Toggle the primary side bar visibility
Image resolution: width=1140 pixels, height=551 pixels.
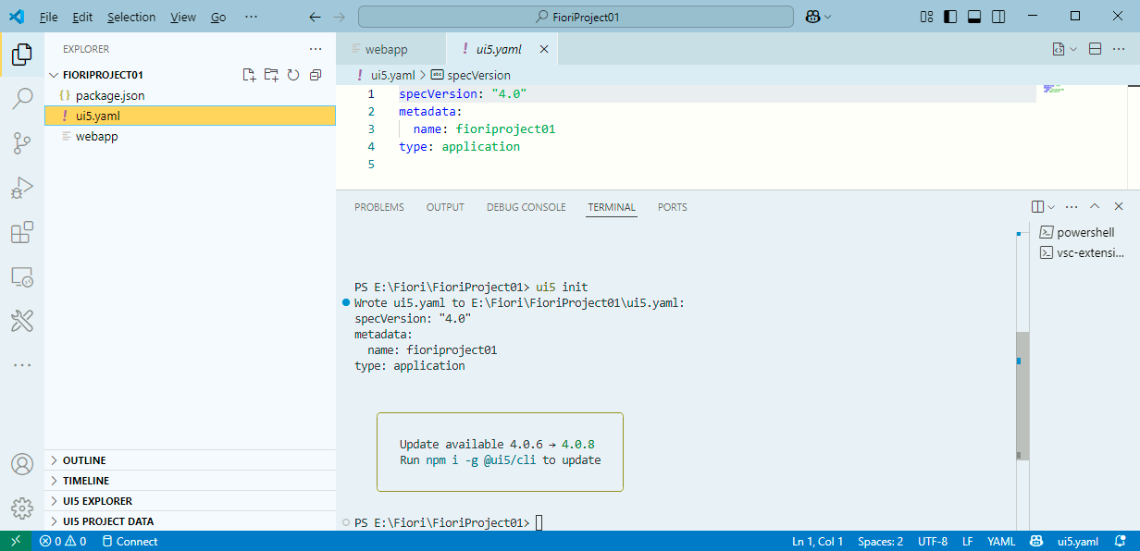[x=950, y=17]
